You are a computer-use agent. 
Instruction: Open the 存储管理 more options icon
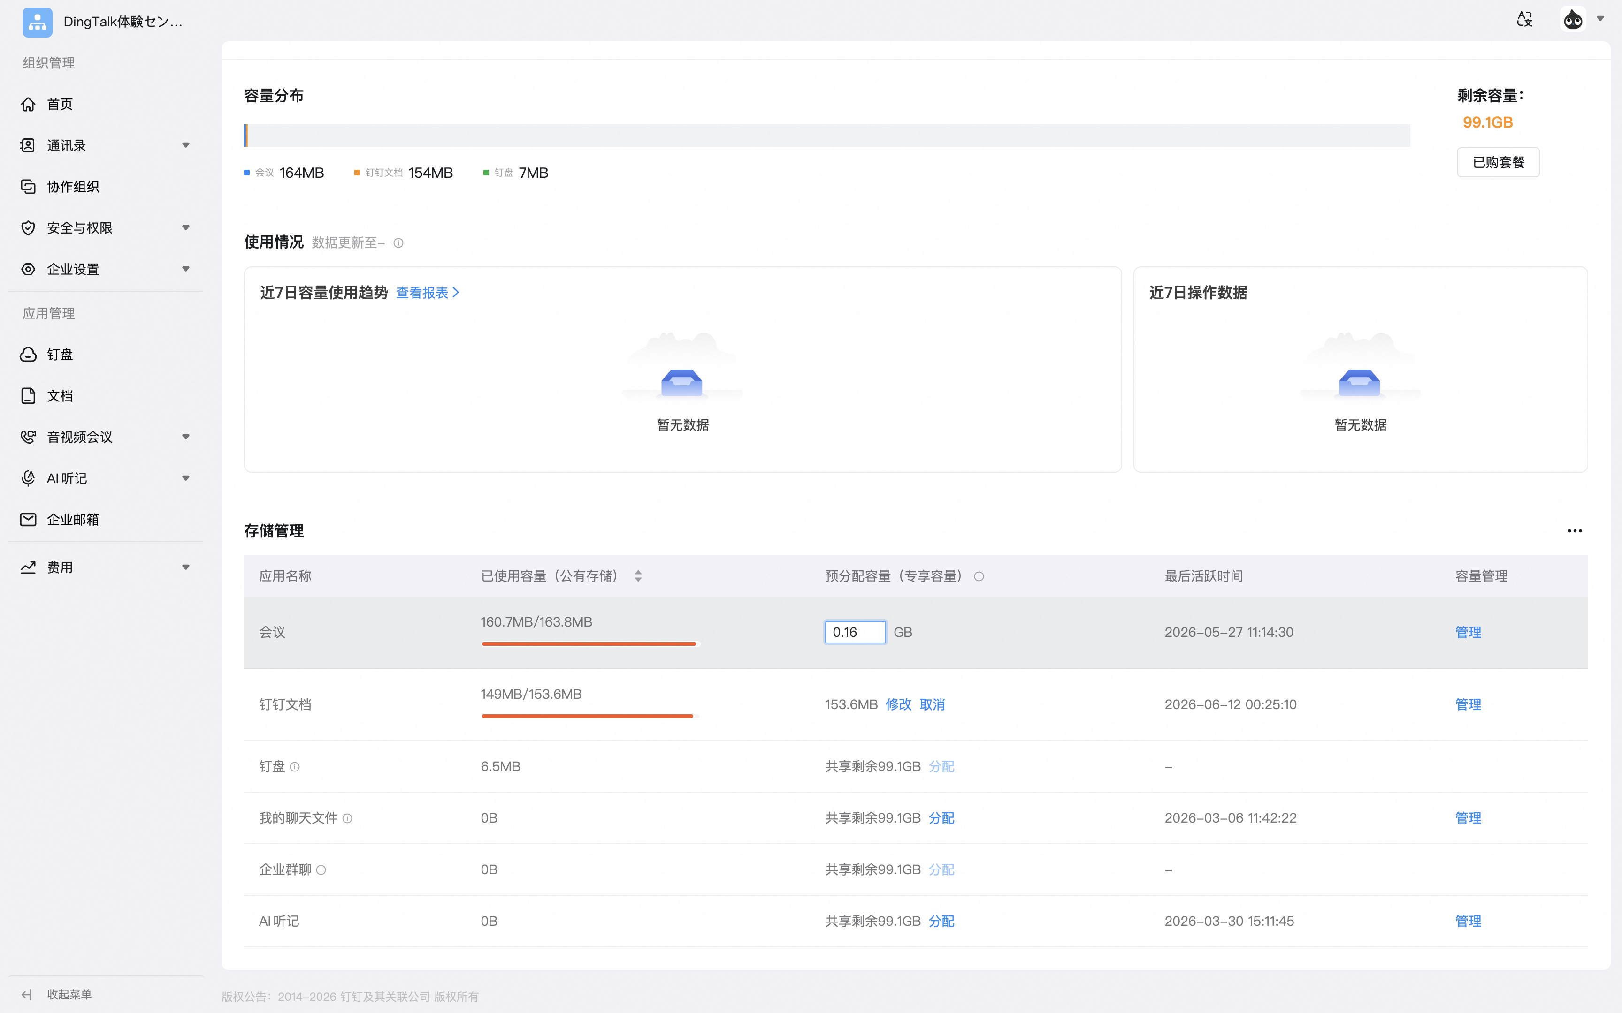pos(1575,530)
